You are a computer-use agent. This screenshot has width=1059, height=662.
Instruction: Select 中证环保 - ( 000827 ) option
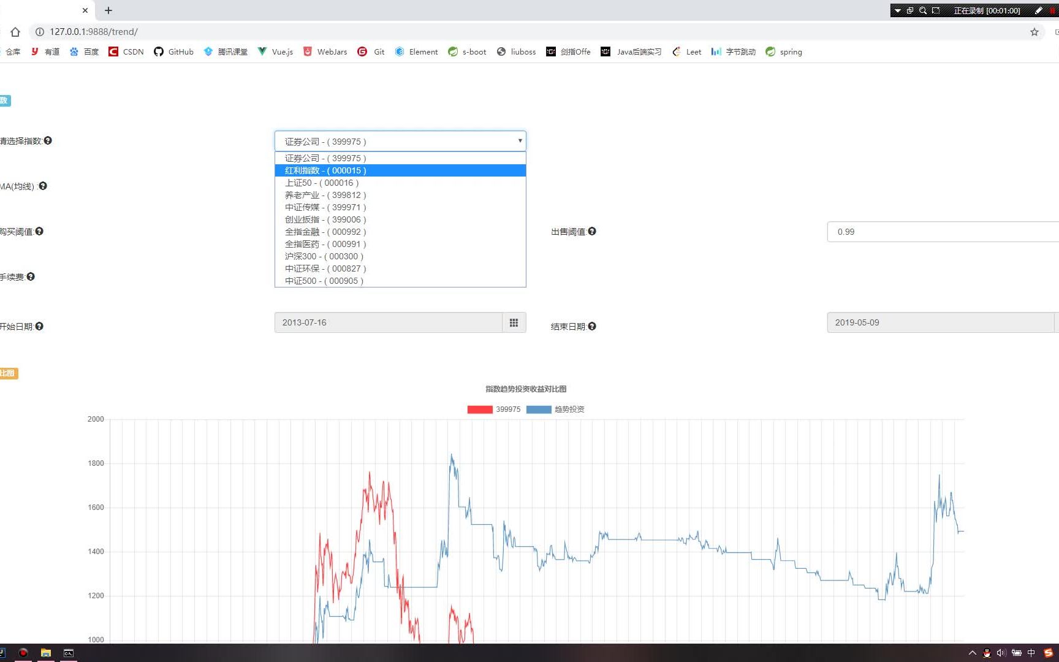(400, 268)
